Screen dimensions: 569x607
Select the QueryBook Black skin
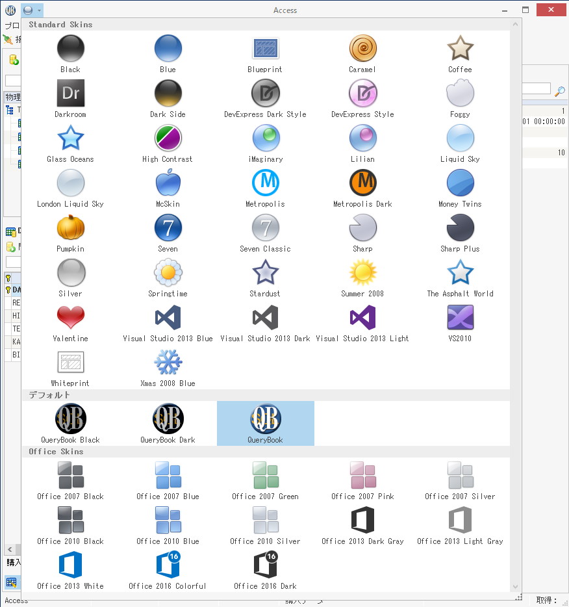pyautogui.click(x=70, y=424)
